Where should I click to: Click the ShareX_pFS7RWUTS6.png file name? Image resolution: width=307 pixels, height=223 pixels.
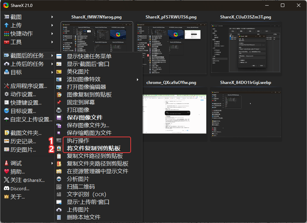pyautogui.click(x=171, y=17)
